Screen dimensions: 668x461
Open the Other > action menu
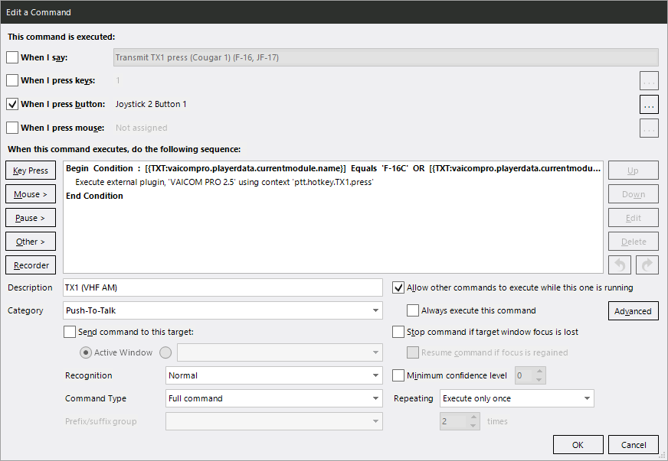coord(31,242)
